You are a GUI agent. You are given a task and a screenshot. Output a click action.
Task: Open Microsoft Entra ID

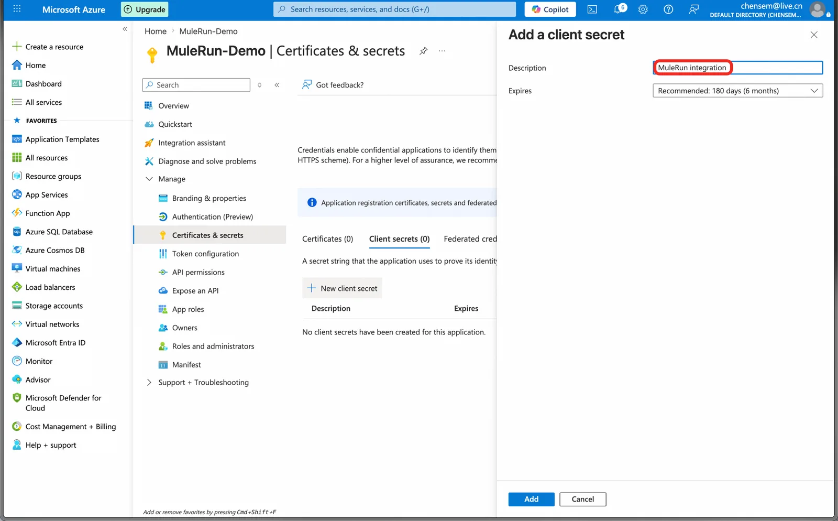pos(56,343)
